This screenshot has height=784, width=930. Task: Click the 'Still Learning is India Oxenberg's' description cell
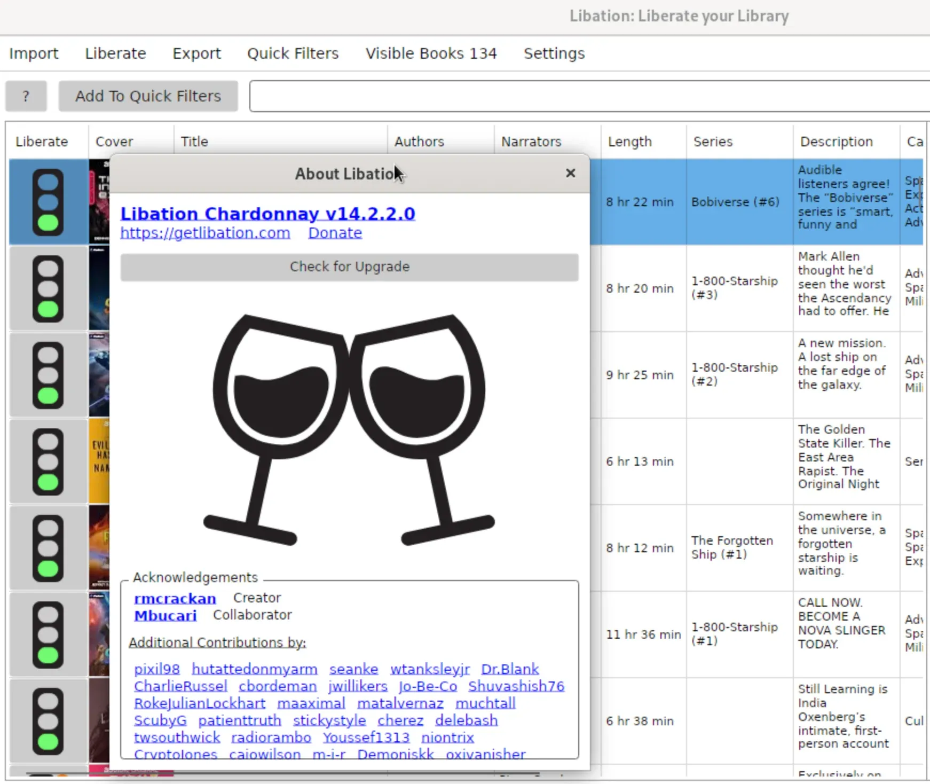[846, 721]
